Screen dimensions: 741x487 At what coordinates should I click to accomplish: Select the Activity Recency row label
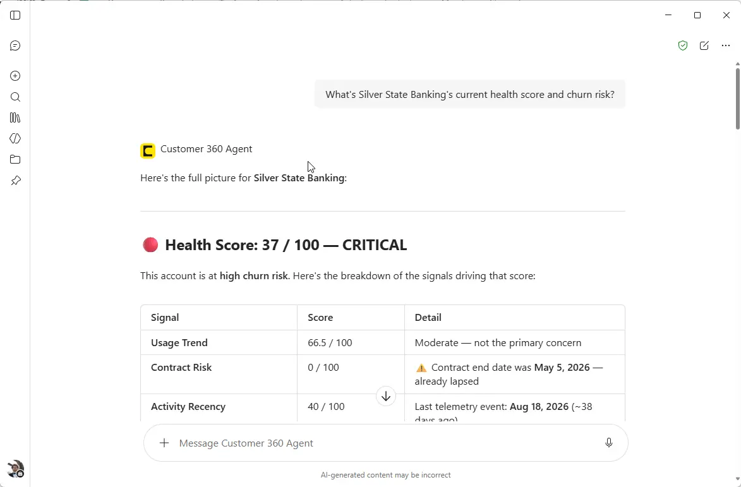188,407
